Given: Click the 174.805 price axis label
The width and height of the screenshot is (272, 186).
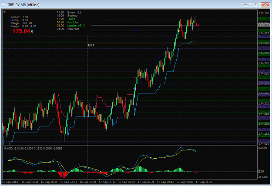Looking at the screenshot, I should pos(264,53).
